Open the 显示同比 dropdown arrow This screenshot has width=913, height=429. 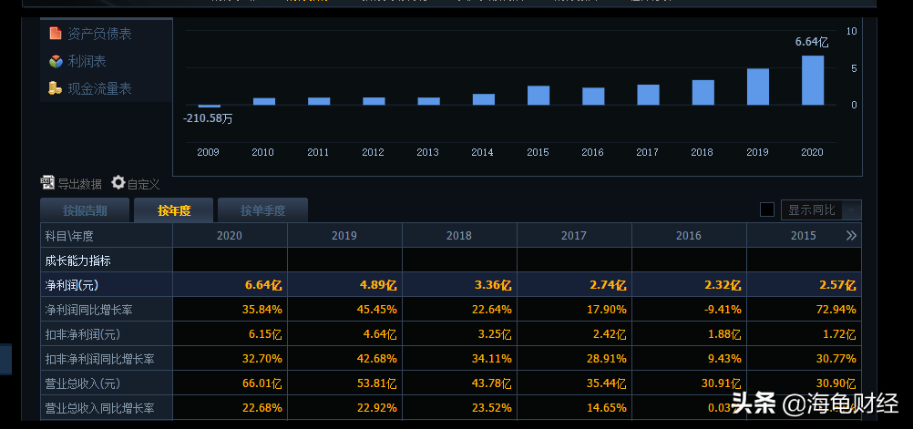coord(852,210)
